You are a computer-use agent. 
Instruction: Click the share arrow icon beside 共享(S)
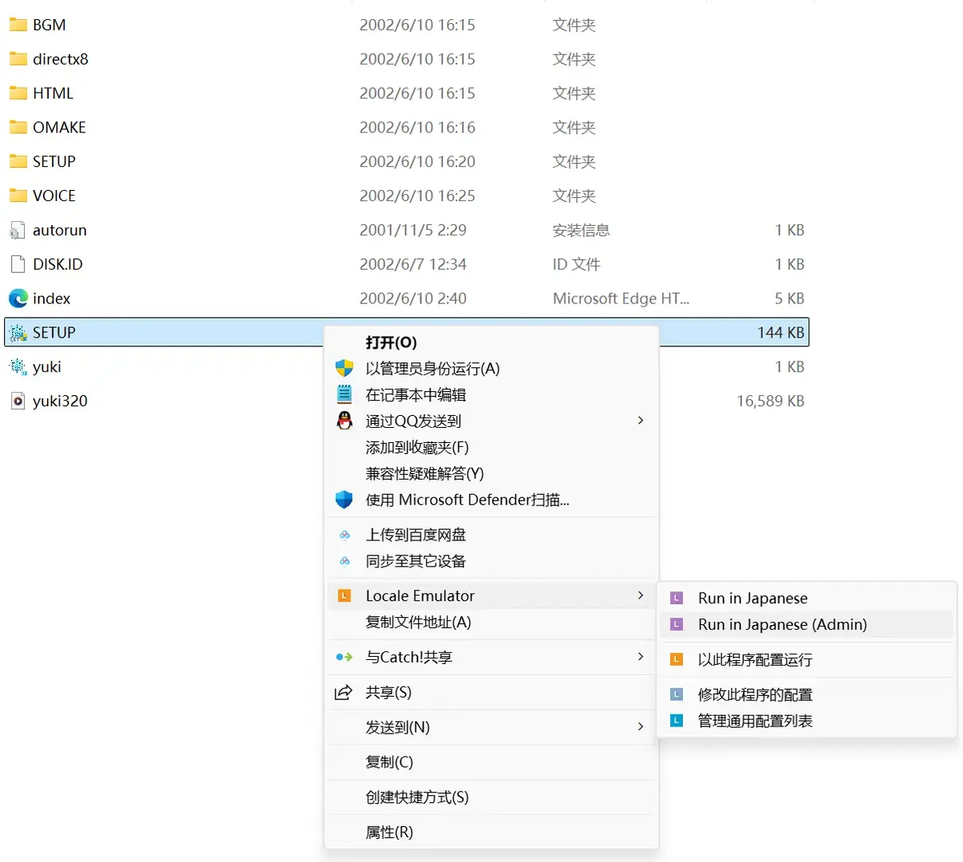[x=343, y=692]
